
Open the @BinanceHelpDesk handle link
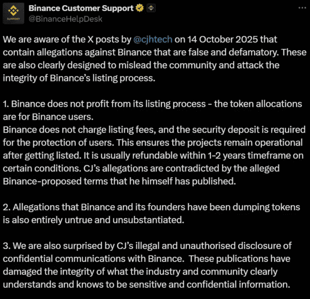coord(65,19)
